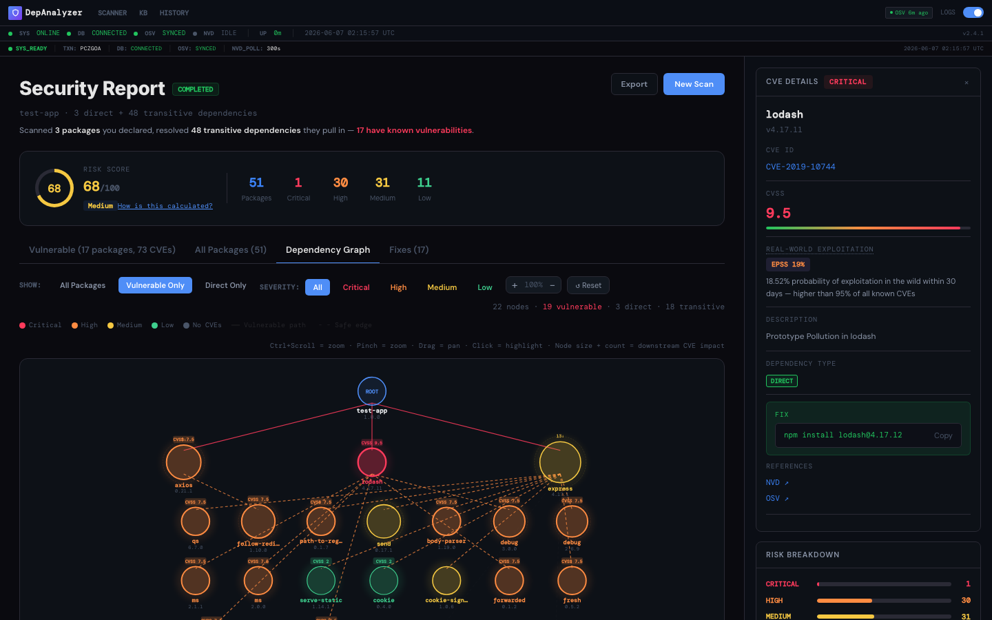The image size is (992, 620).
Task: Select the ms 2.0.0 node
Action: (258, 581)
